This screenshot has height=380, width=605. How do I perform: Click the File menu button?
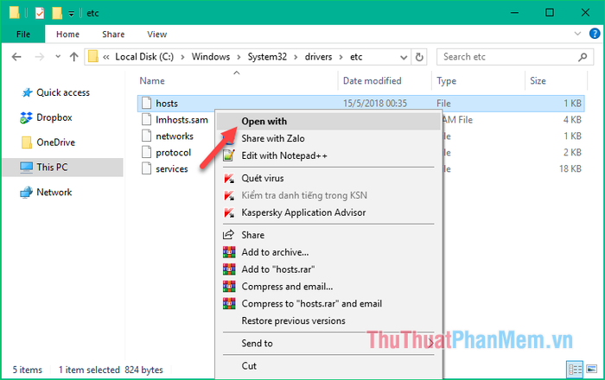coord(23,35)
